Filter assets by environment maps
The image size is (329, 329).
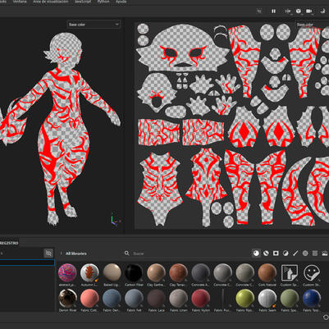pos(325,254)
